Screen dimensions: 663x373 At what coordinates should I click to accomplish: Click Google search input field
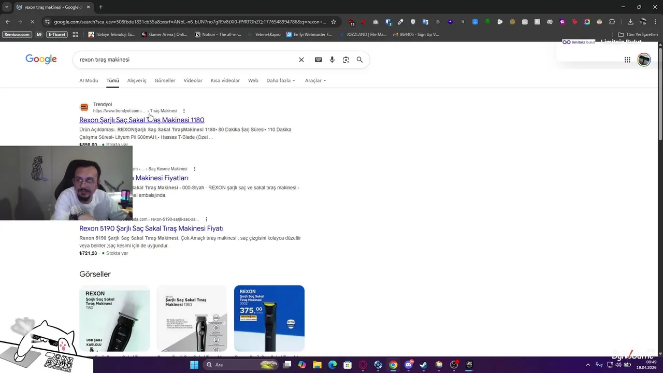(x=186, y=60)
